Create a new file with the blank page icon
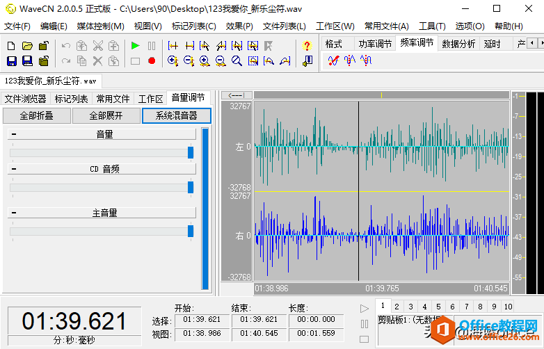Image resolution: width=544 pixels, height=349 pixels. (x=11, y=46)
